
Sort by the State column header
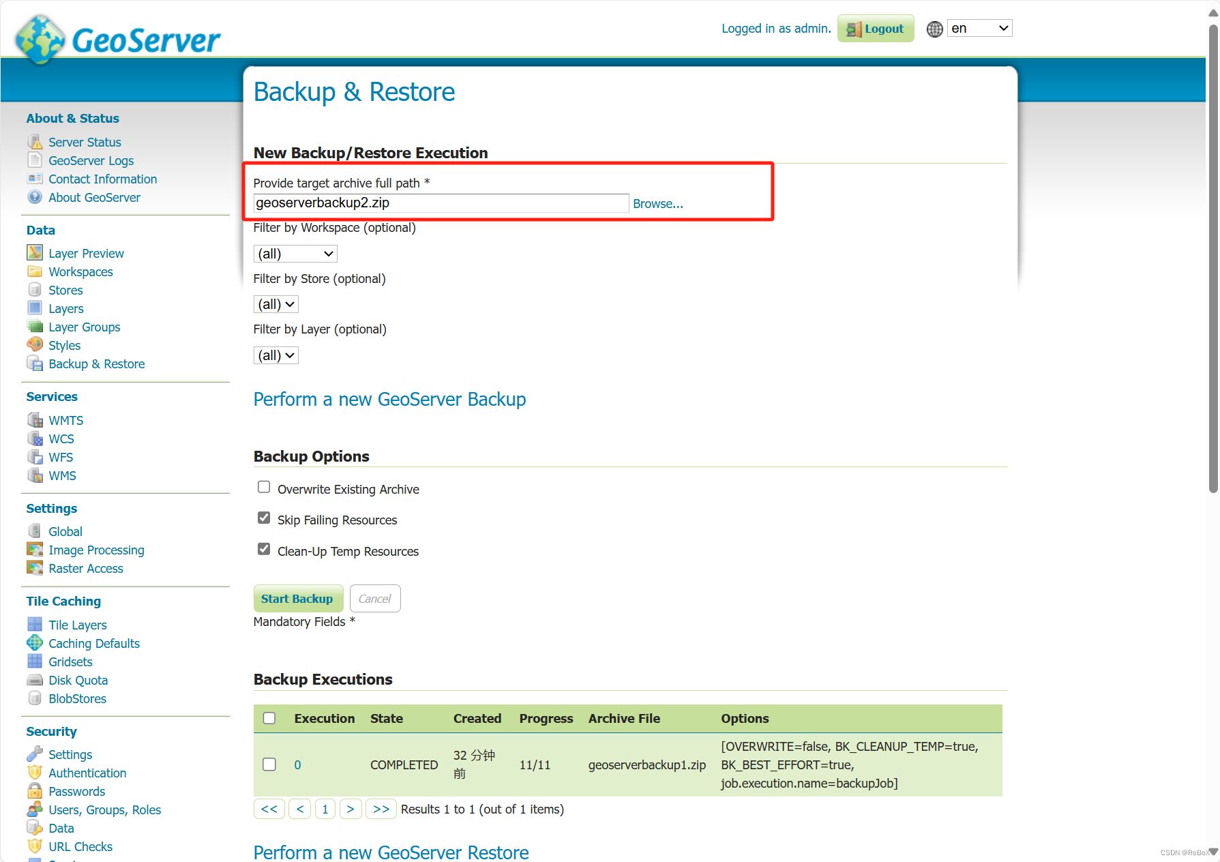[x=387, y=718]
